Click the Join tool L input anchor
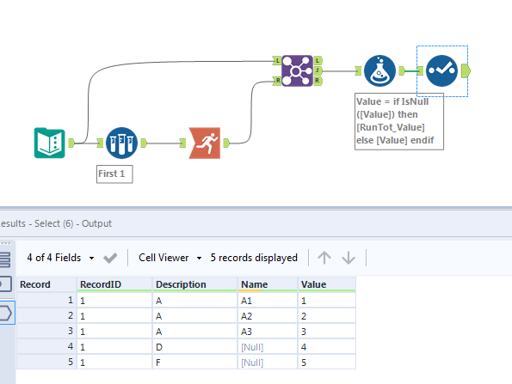The height and width of the screenshot is (384, 512). [x=277, y=60]
